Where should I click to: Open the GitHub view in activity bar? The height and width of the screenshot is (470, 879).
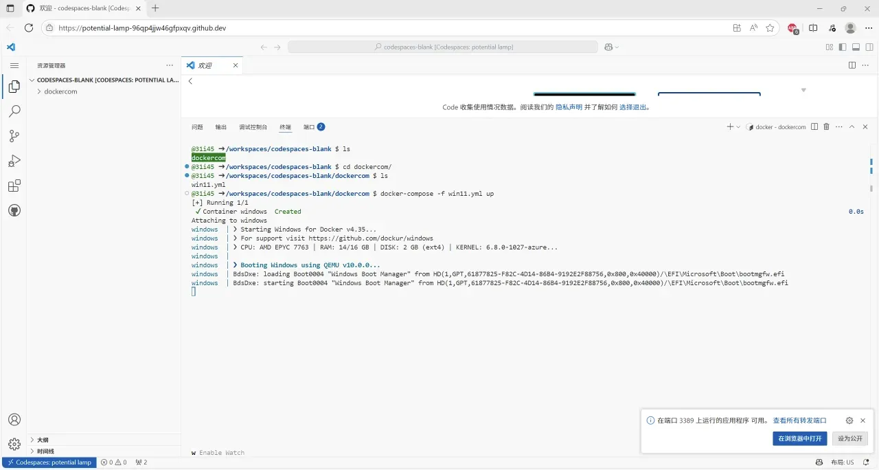pos(14,210)
